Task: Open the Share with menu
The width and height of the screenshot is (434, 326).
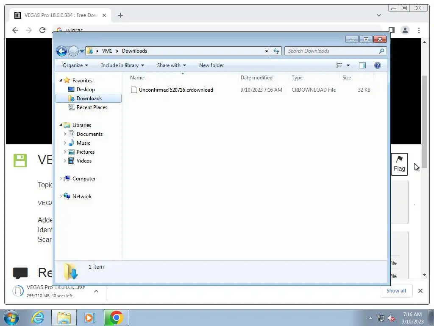Action: click(171, 65)
